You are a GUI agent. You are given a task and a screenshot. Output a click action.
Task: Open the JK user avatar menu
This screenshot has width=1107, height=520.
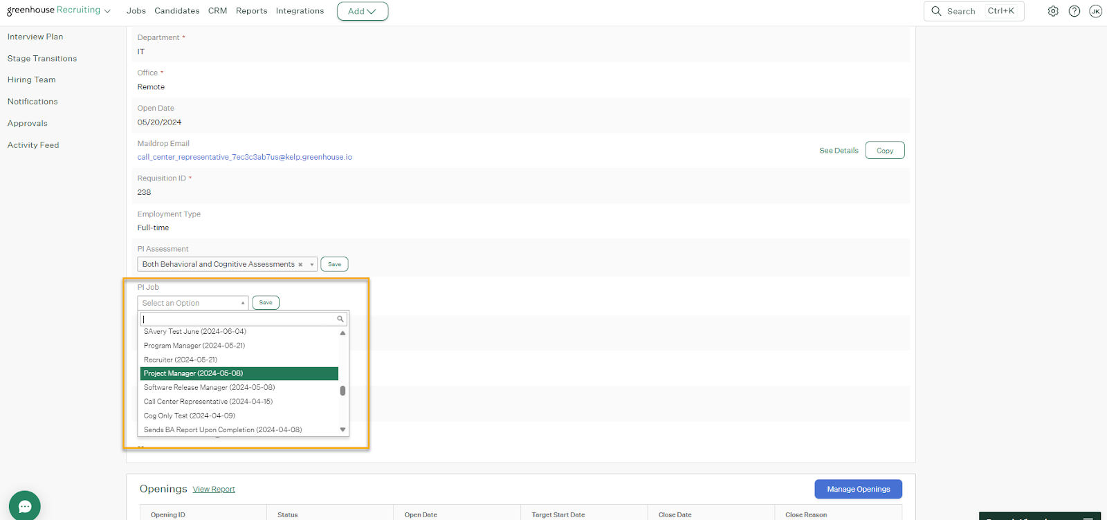point(1095,11)
